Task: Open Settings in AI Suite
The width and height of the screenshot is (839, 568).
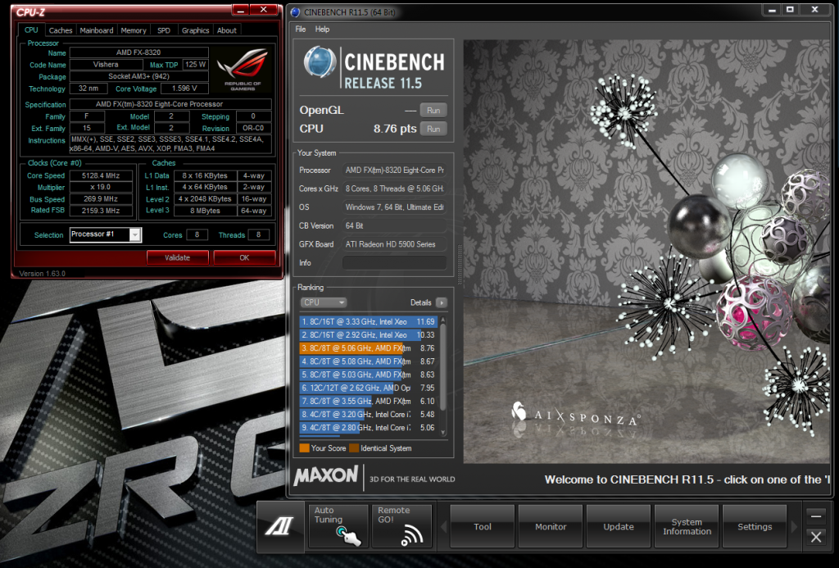Action: (x=755, y=526)
